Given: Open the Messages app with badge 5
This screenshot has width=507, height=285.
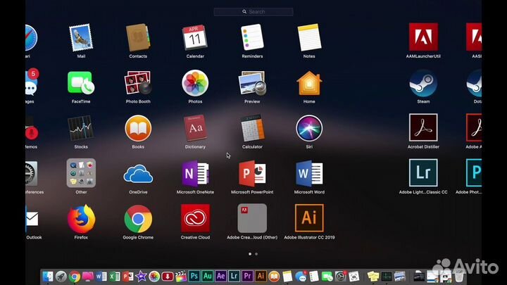Looking at the screenshot, I should click(32, 83).
